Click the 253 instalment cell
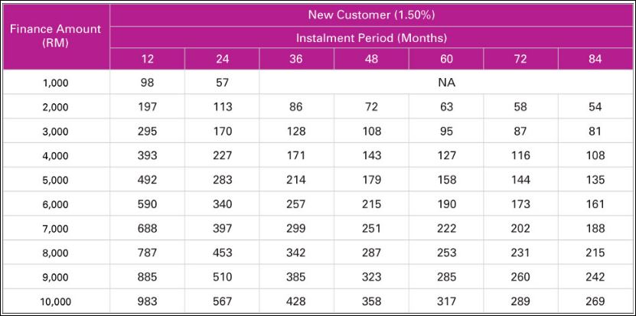This screenshot has width=636, height=316. click(445, 252)
